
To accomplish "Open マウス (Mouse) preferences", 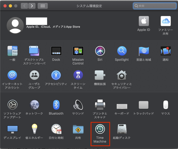I will pyautogui.click(x=166, y=105).
